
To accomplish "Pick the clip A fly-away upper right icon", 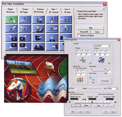I will click(x=11, y=29).
